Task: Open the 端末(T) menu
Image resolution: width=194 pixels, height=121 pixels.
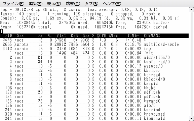Action: pos(73,4)
